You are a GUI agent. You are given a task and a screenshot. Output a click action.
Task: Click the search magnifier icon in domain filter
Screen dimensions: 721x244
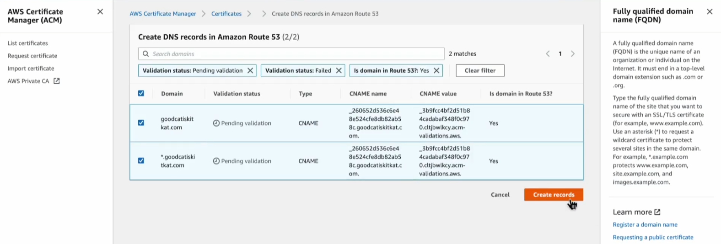pos(145,54)
